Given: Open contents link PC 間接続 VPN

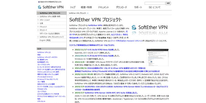Looking at the screenshot, I should pyautogui.click(x=43, y=60).
